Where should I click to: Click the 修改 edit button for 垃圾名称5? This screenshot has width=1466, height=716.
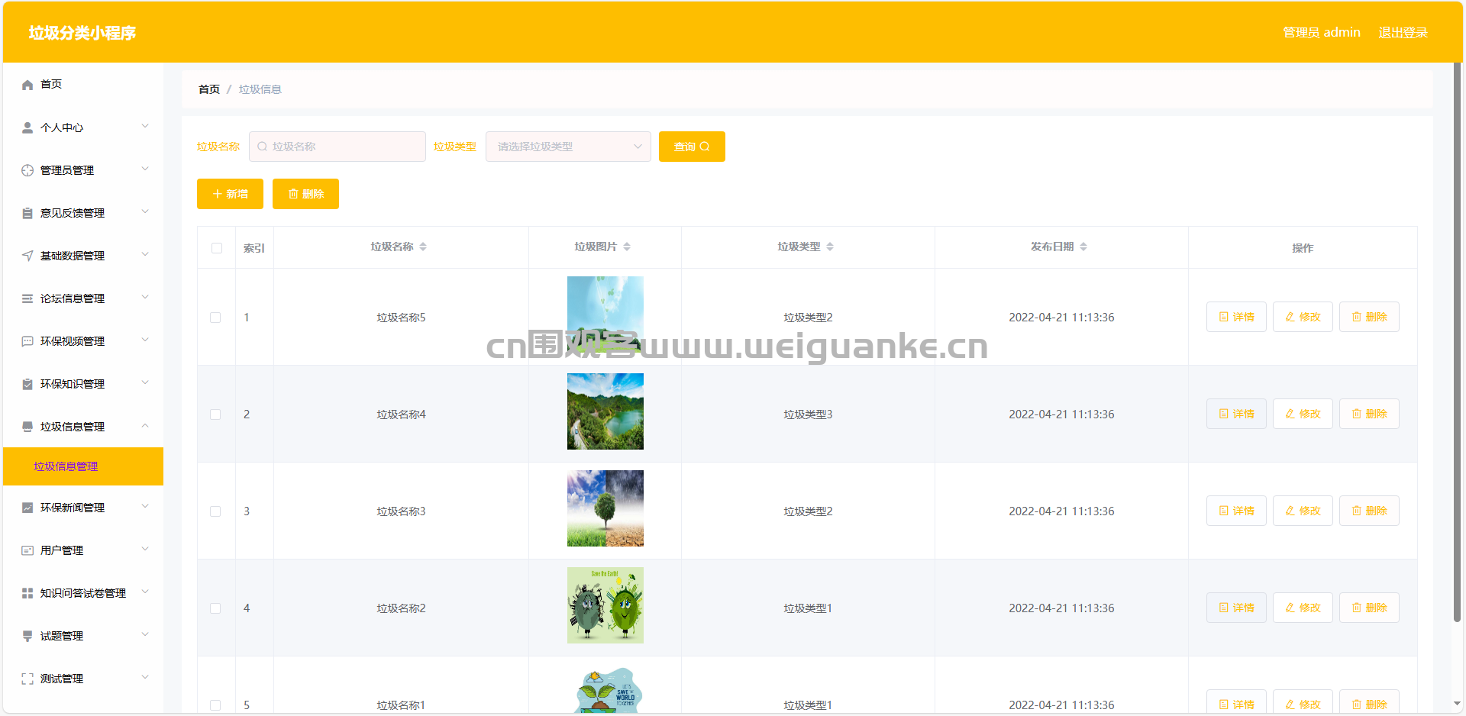point(1303,317)
